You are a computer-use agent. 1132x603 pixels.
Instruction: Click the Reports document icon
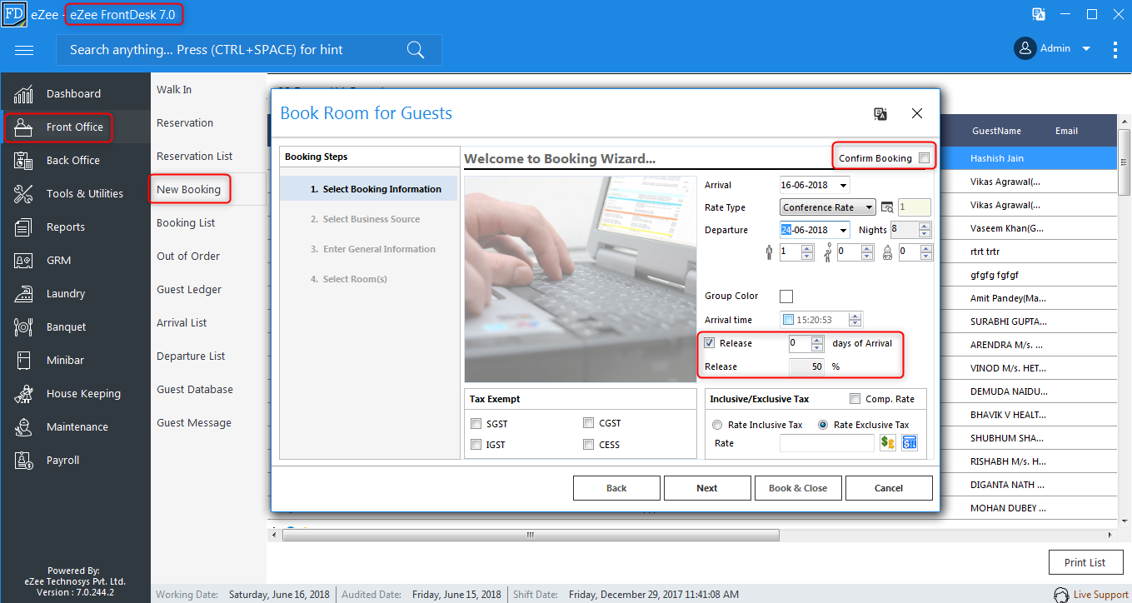click(x=23, y=227)
